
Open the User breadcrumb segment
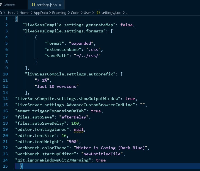click(87, 13)
